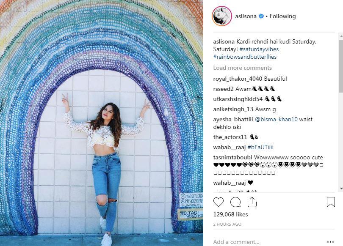
Task: Open comments via the speech bubble icon
Action: coord(235,202)
